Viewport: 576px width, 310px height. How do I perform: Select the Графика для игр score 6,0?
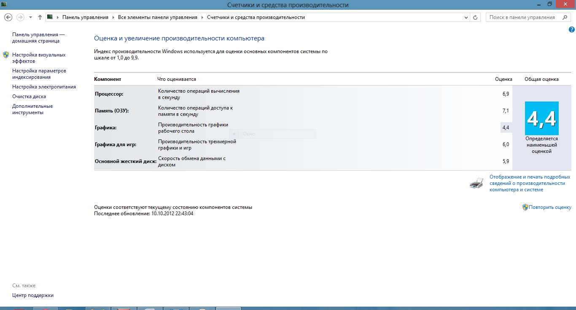pos(506,144)
